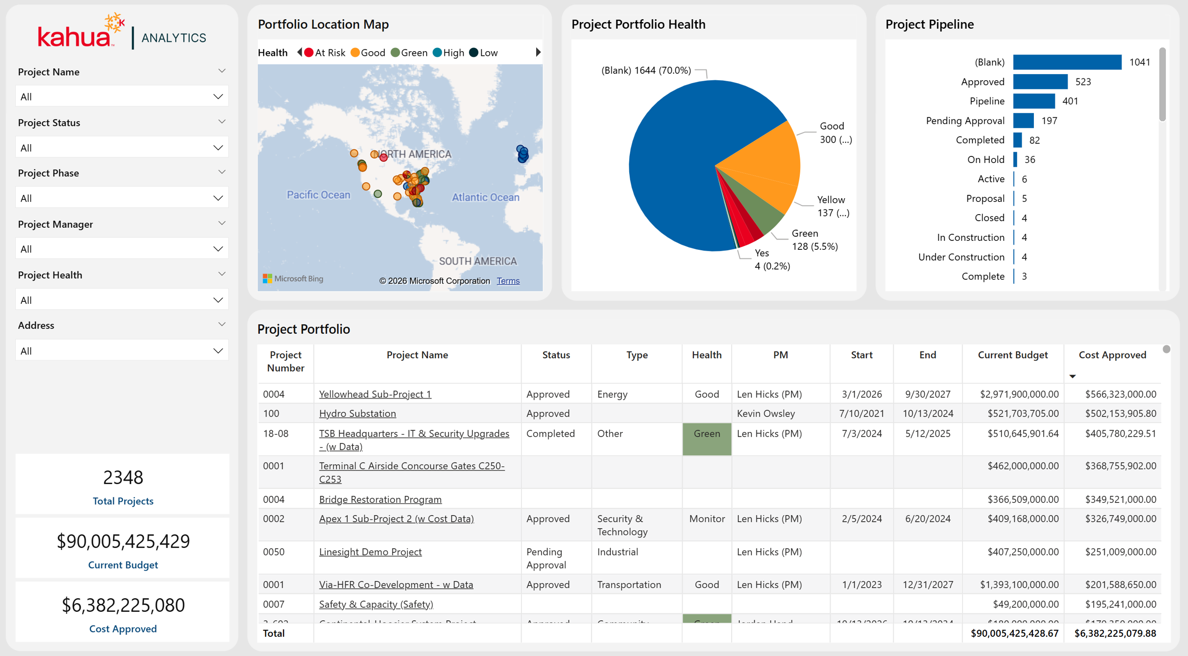Viewport: 1188px width, 656px height.
Task: Click the Project Pipeline vertical scrollbar
Action: (x=1162, y=85)
